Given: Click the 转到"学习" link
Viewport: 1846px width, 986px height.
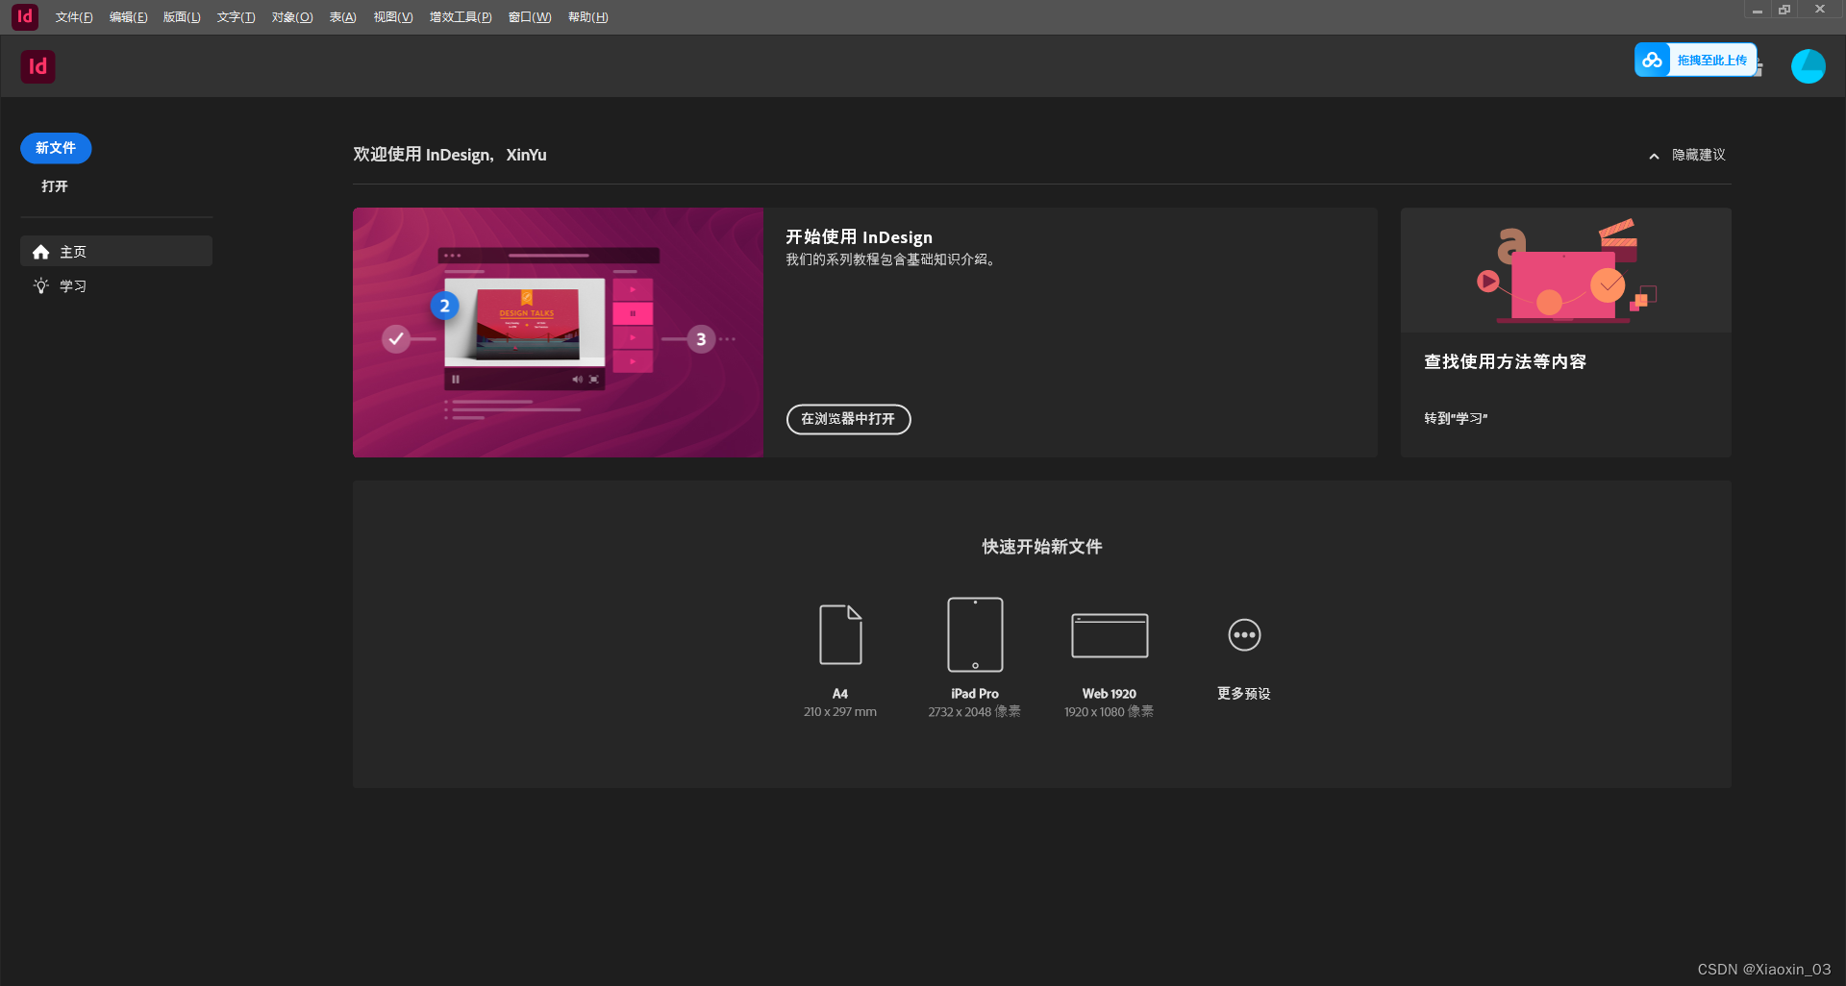Looking at the screenshot, I should [1456, 418].
